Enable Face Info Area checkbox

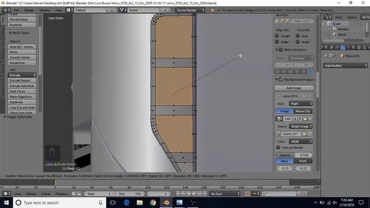click(x=298, y=36)
